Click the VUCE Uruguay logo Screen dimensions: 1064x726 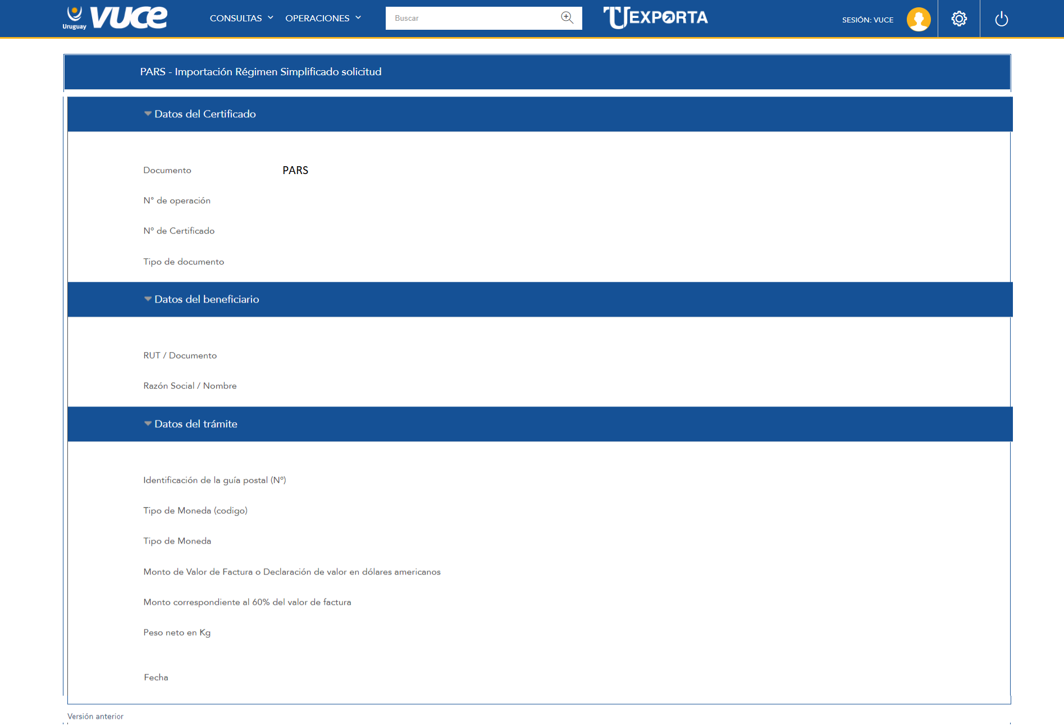(x=115, y=18)
